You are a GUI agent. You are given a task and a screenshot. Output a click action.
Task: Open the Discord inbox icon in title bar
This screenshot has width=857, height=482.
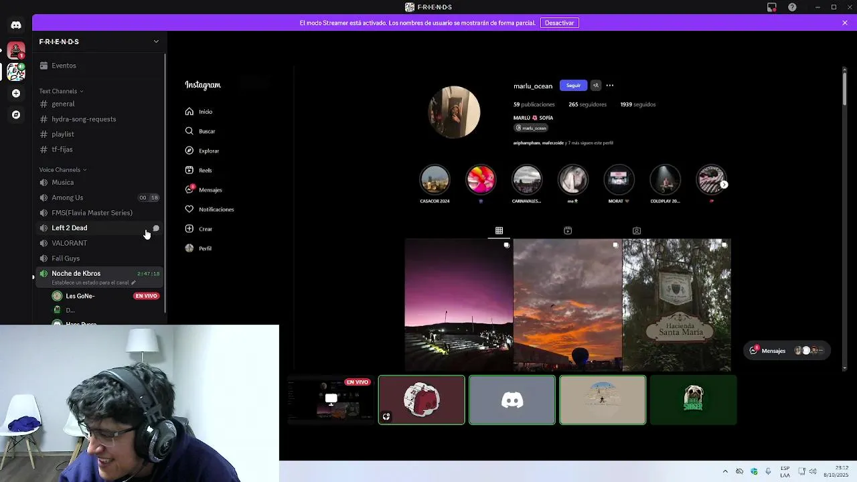[771, 7]
